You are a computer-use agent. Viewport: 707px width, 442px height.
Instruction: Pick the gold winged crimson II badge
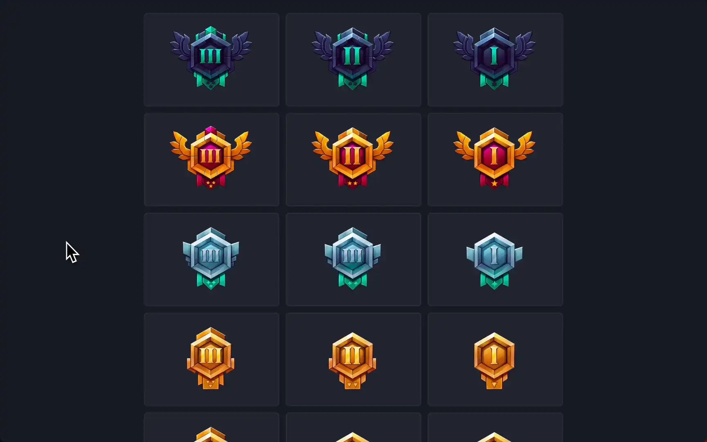tap(352, 158)
